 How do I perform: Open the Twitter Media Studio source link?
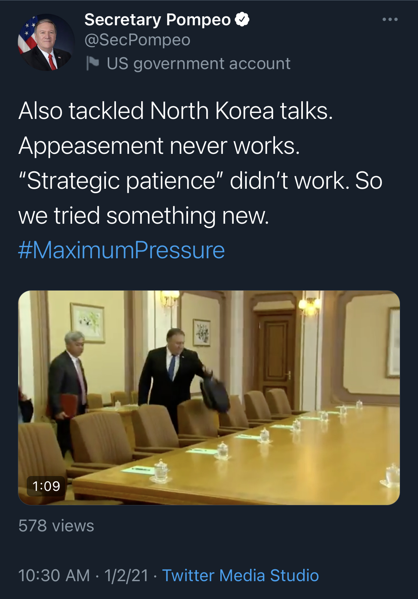240,575
